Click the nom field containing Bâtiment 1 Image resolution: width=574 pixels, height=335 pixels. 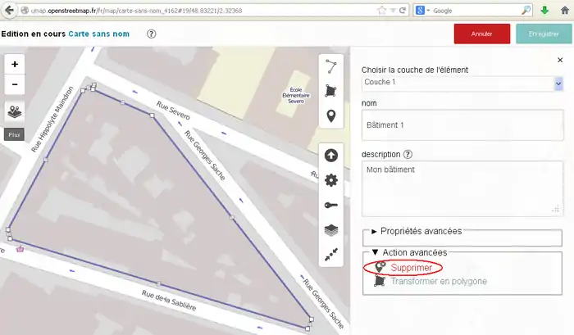pyautogui.click(x=462, y=124)
